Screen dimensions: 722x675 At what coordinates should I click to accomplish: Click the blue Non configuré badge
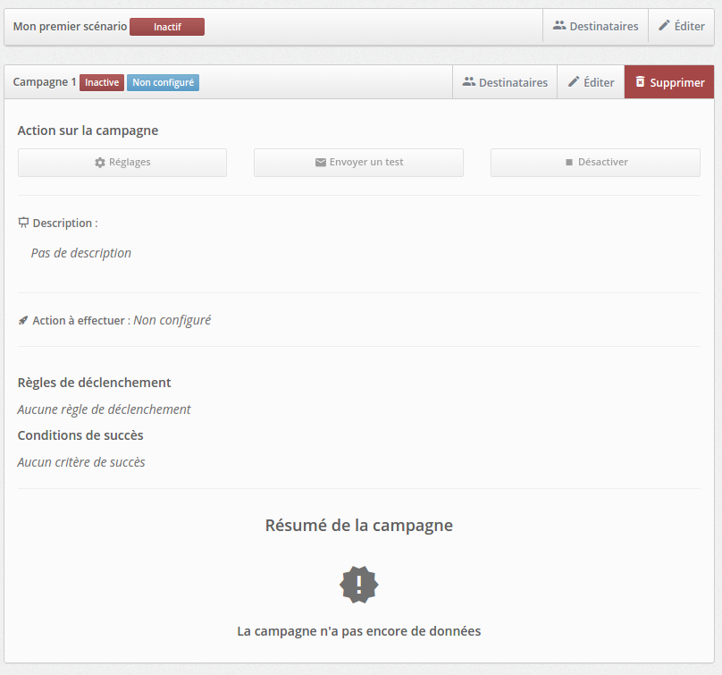pos(163,82)
